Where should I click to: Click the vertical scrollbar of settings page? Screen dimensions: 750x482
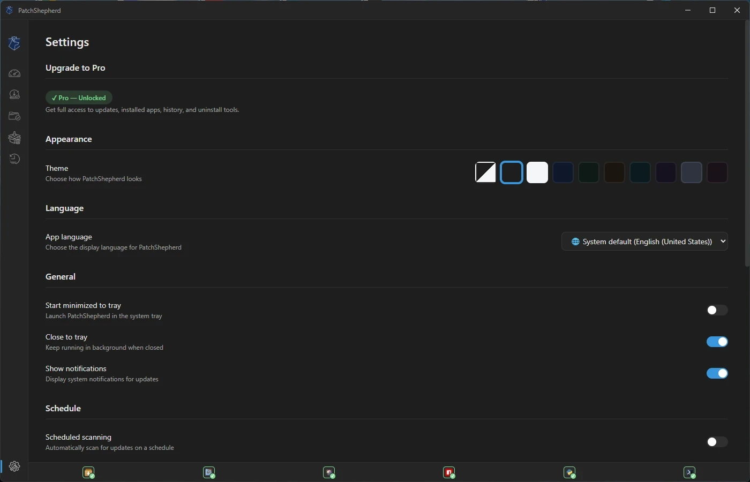pyautogui.click(x=747, y=145)
